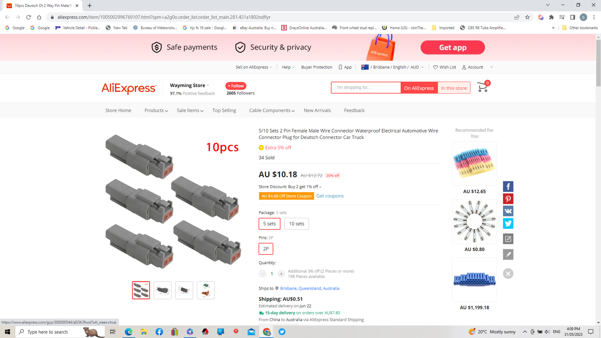601x338 pixels.
Task: Click AU $4.68 Off Store Coupon badge
Action: (287, 196)
